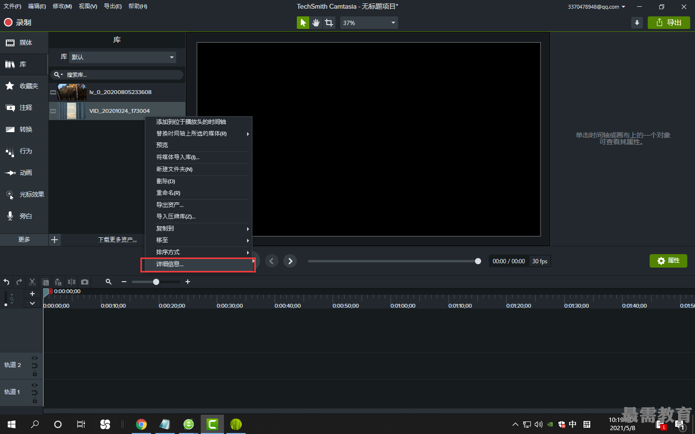The height and width of the screenshot is (434, 695).
Task: Open the Transitions (转换) tab
Action: [24, 129]
